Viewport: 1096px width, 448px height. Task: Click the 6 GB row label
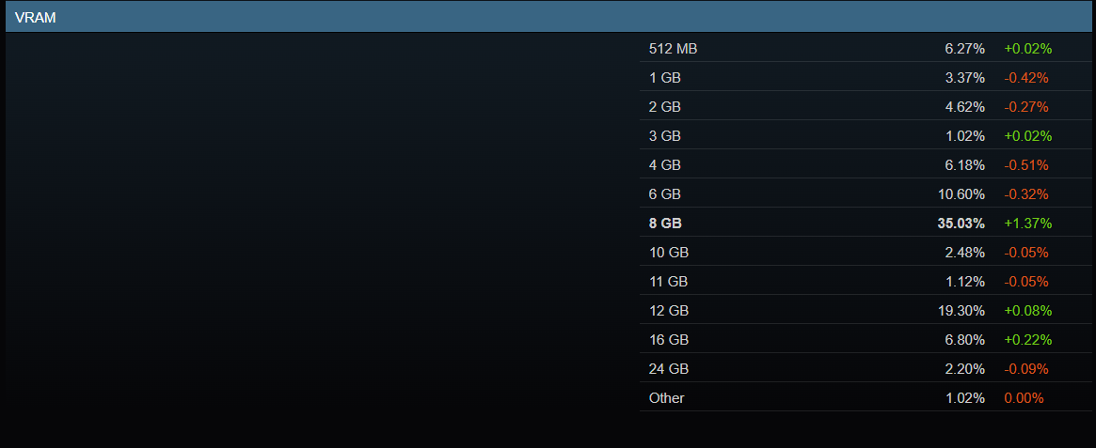click(664, 194)
